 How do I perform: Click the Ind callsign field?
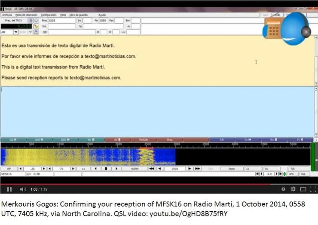point(61,26)
